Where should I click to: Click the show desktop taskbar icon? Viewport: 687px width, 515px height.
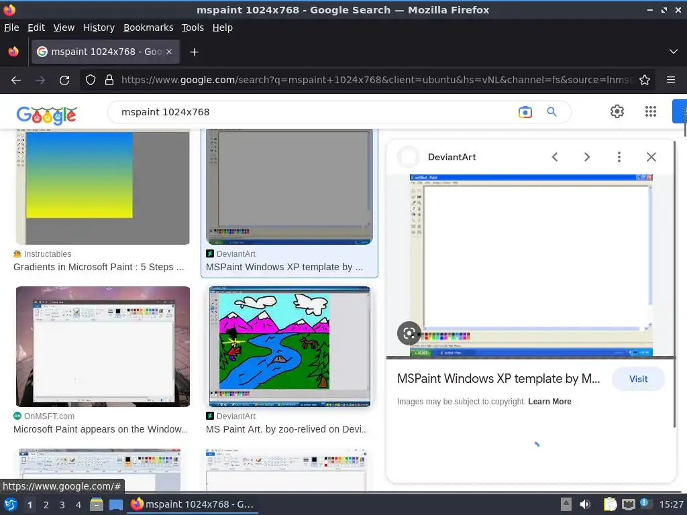pos(116,505)
